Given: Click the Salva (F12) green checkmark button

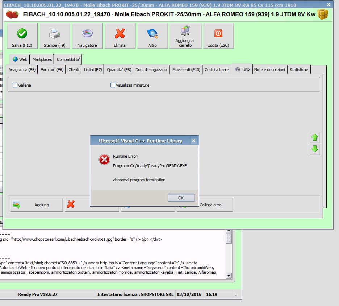Looking at the screenshot, I should (x=22, y=36).
